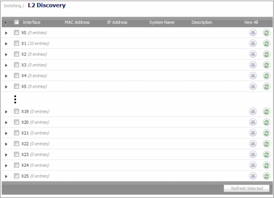Enable the X5 interface checkbox
The image size is (274, 198).
coord(17,86)
